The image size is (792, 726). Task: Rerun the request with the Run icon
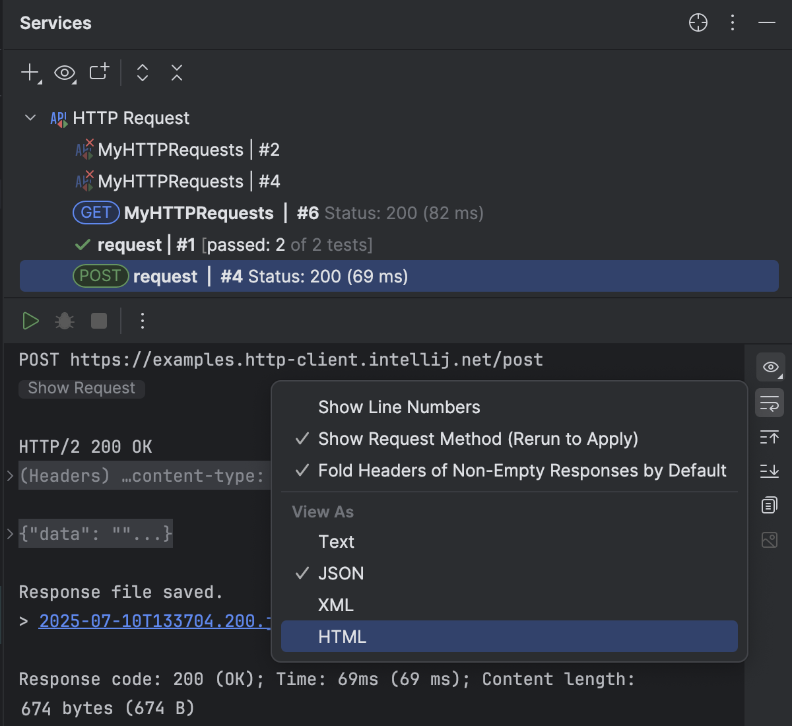30,321
